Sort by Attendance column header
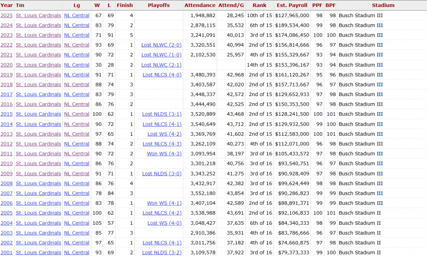This screenshot has height=256, width=427. point(200,5)
